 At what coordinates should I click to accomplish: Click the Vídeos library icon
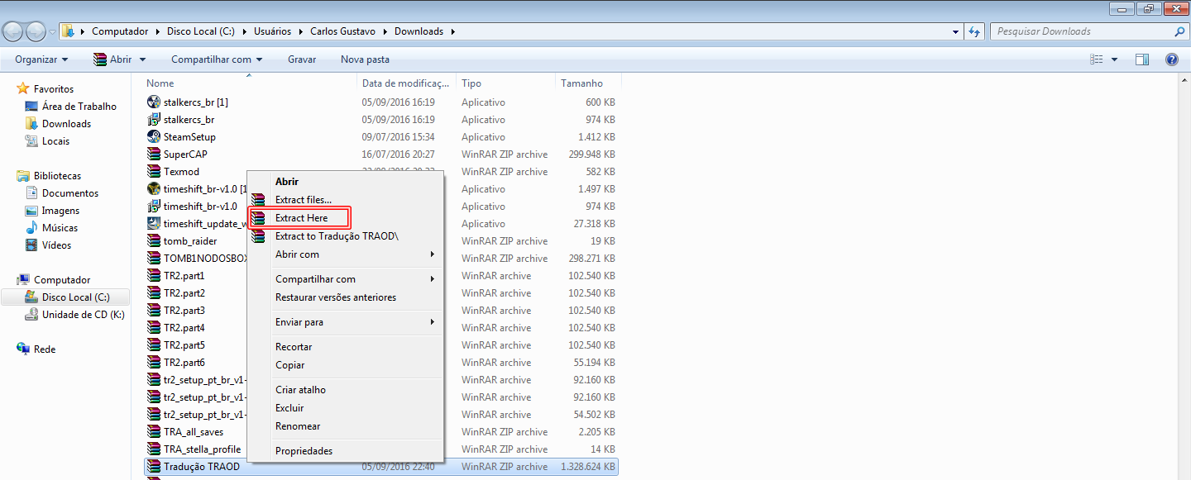(31, 245)
